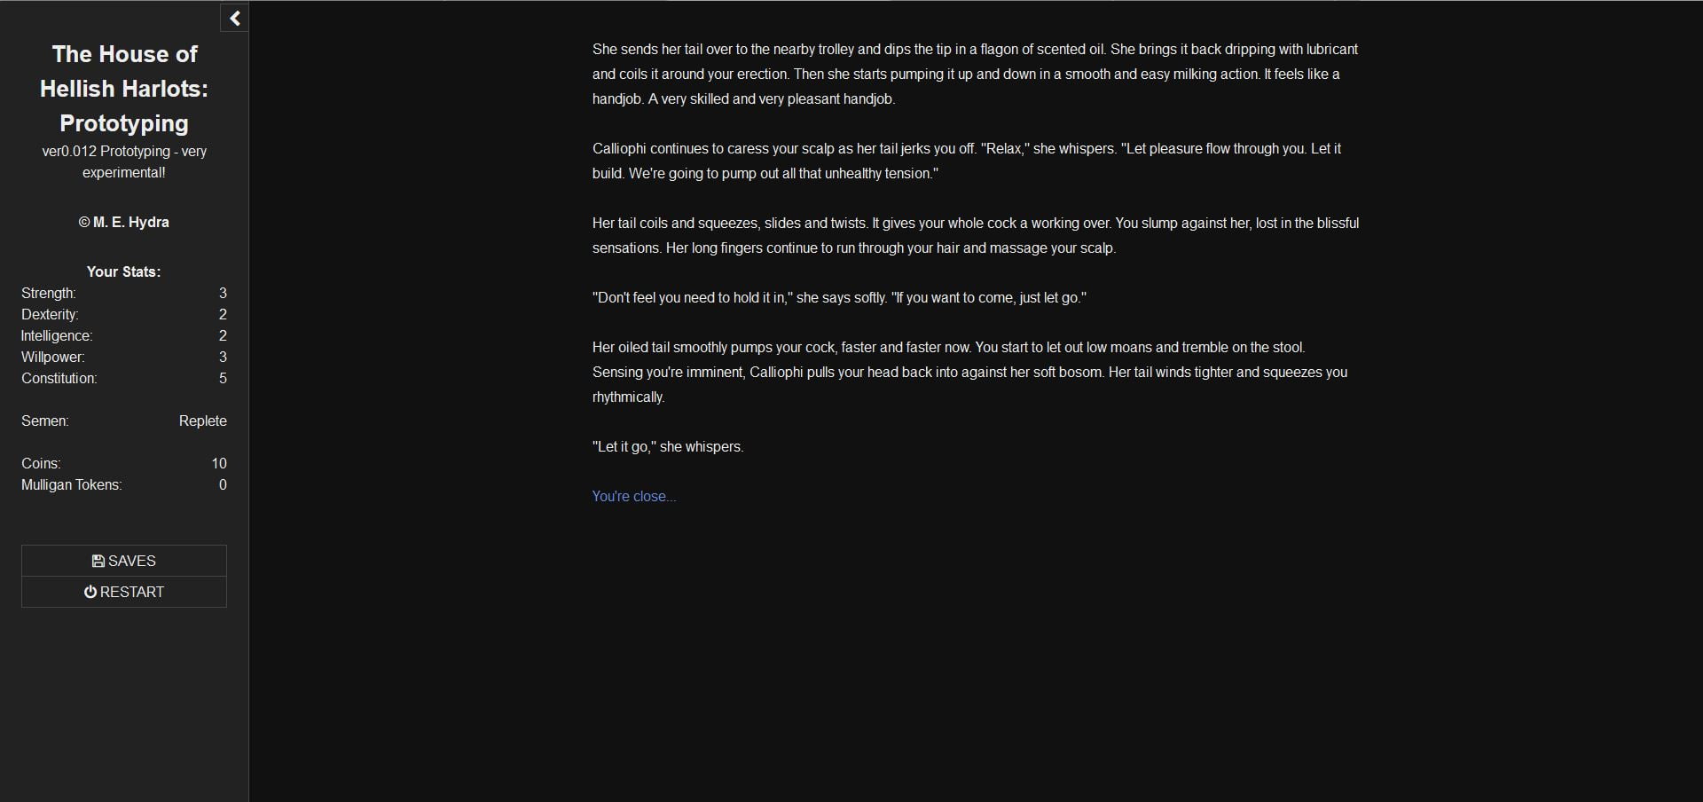The image size is (1703, 802).
Task: Open the SAVES dialog
Action: [x=124, y=561]
